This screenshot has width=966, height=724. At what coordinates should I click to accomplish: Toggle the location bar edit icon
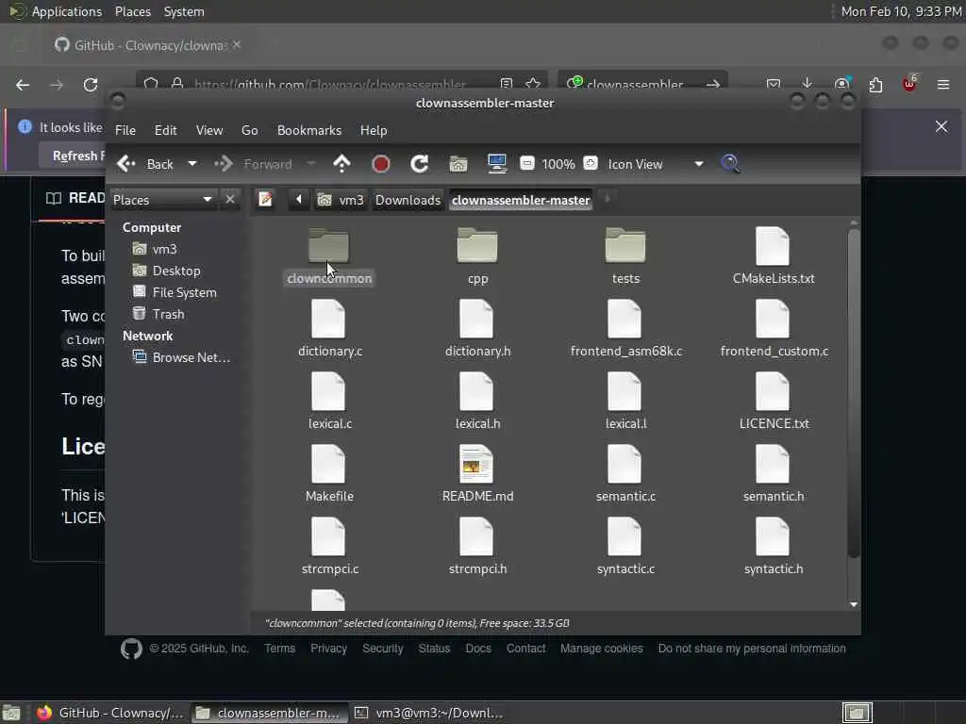coord(266,199)
